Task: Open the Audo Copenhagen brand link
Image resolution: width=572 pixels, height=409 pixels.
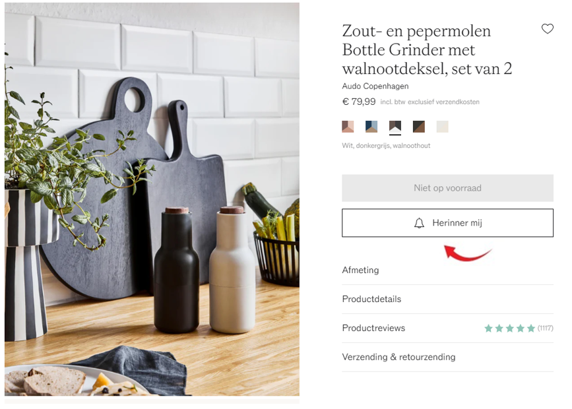Action: 375,86
